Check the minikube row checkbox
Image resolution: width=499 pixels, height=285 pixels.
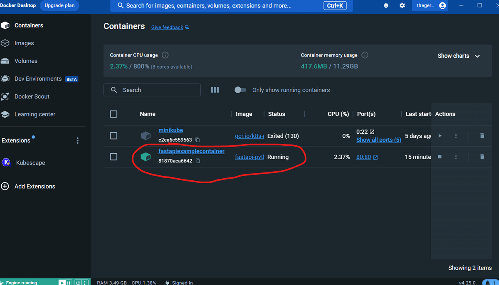coord(114,136)
